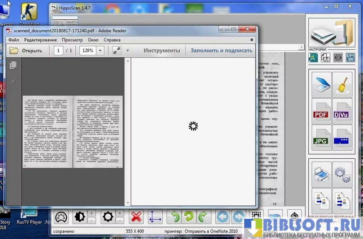Open the attachments paperclip panel in Adobe Reader
The width and height of the screenshot is (363, 239).
pos(13,81)
